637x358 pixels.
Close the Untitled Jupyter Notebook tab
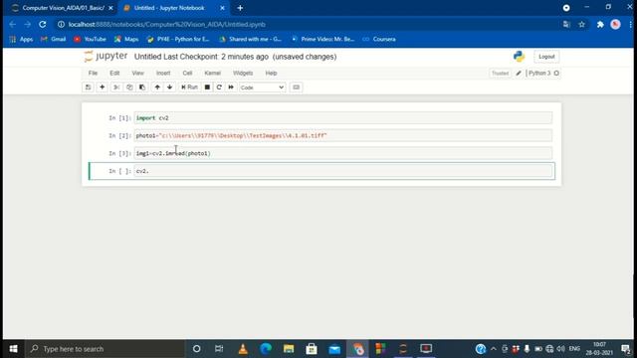point(222,8)
